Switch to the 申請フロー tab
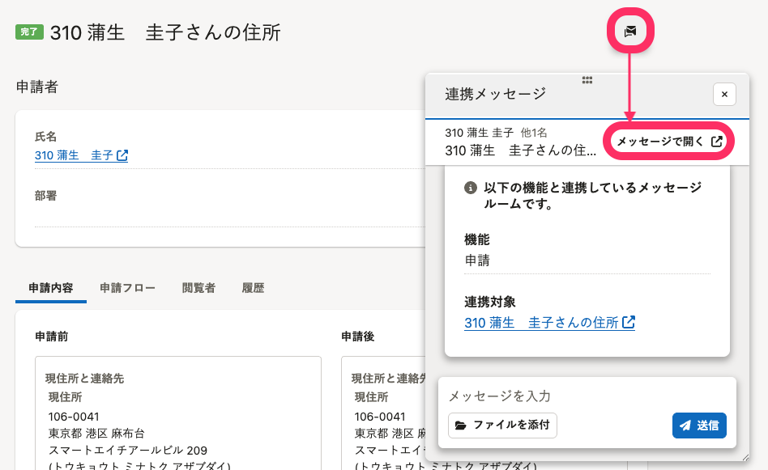Viewport: 768px width, 470px height. [x=127, y=288]
